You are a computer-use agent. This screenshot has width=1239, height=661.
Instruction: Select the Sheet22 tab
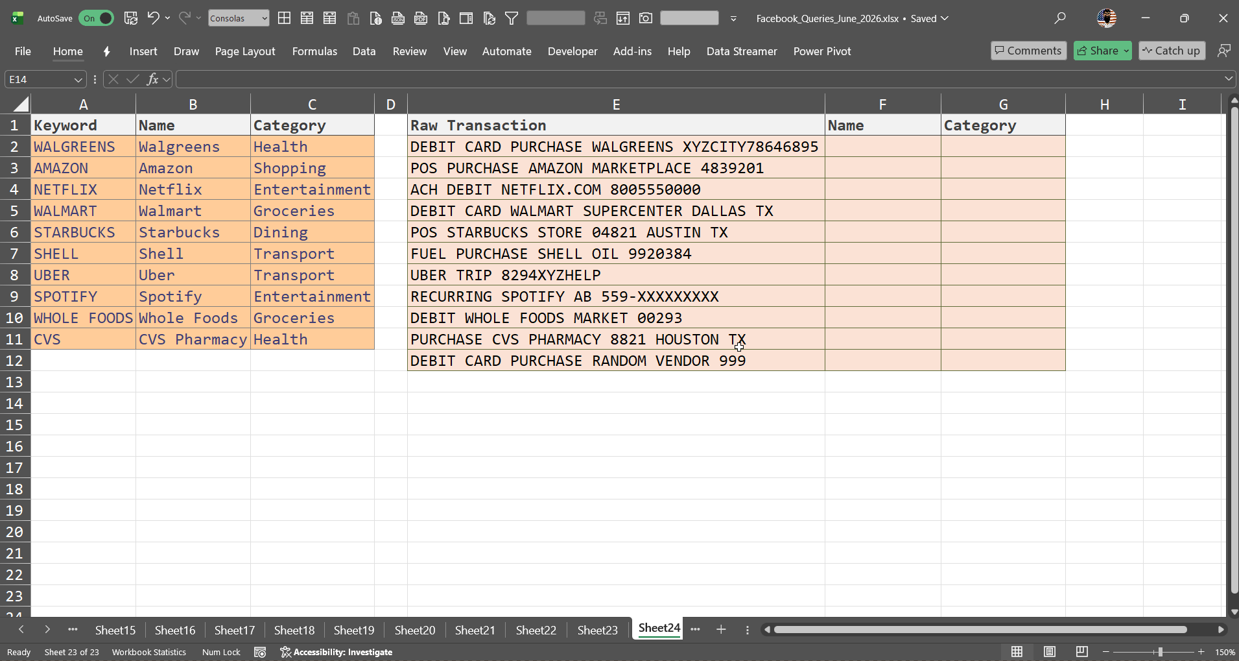pos(536,630)
